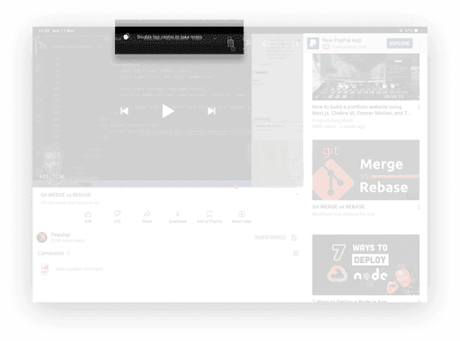
Task: Open the Fireship channel name link
Action: click(60, 235)
